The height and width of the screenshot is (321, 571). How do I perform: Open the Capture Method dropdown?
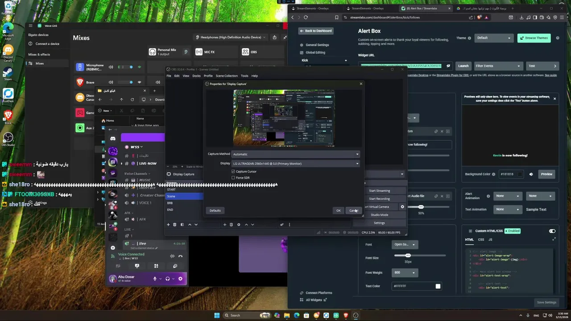(x=296, y=154)
